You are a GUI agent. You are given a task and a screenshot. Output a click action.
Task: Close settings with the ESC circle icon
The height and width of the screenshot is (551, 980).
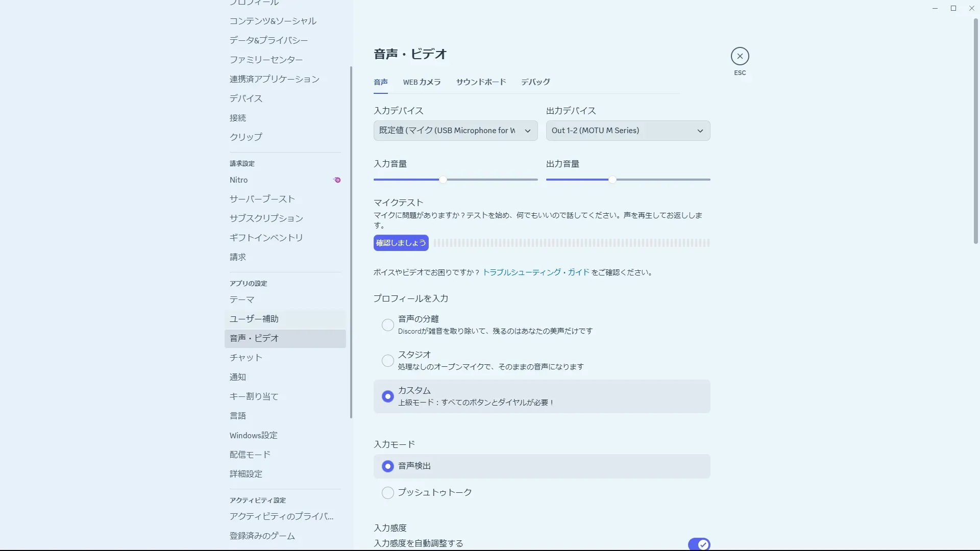point(740,56)
